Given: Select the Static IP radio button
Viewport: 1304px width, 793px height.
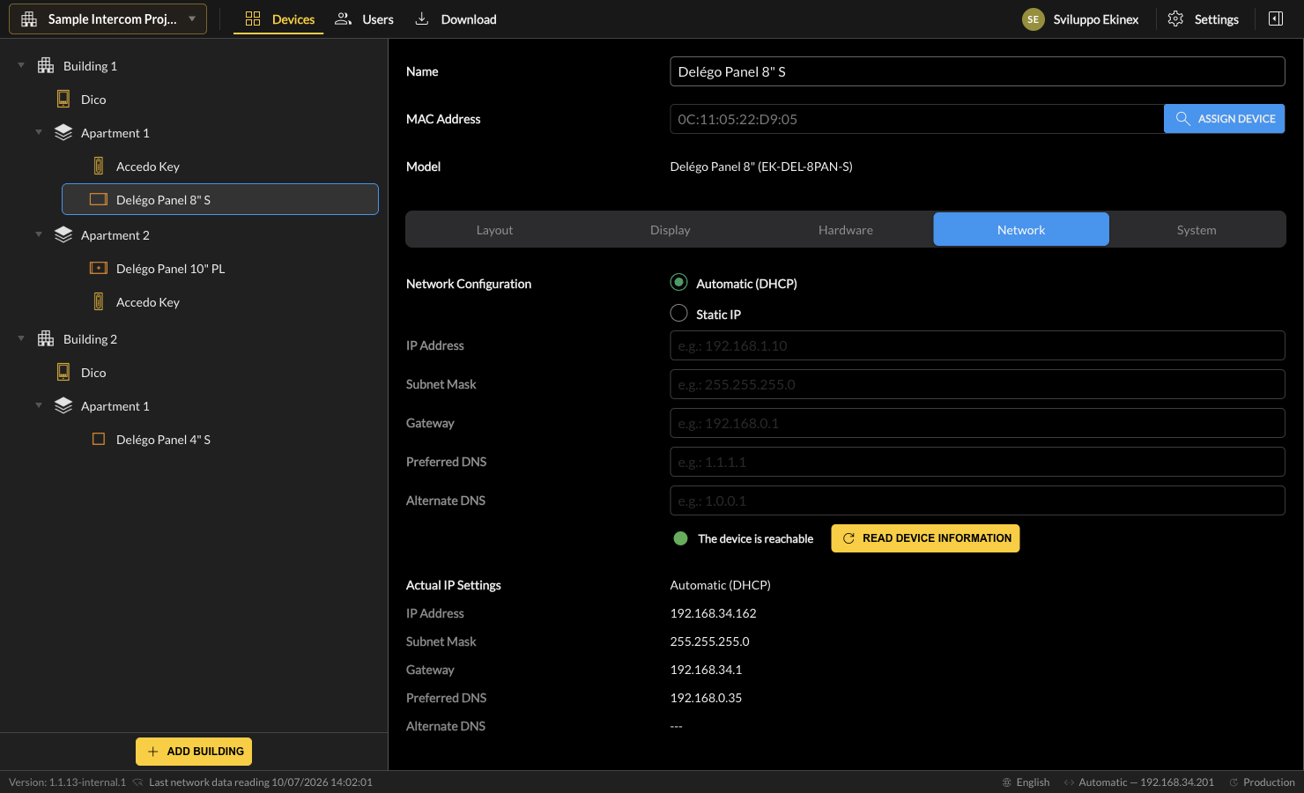Looking at the screenshot, I should pyautogui.click(x=678, y=314).
